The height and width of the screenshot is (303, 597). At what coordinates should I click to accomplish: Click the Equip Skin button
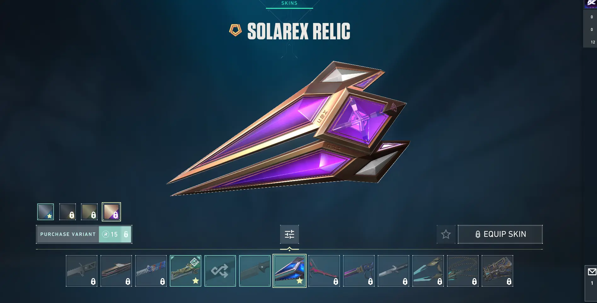click(500, 234)
